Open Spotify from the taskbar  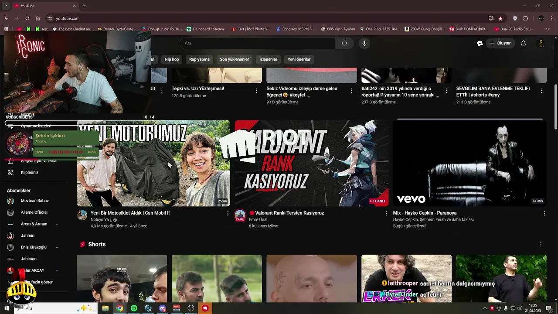tap(134, 308)
